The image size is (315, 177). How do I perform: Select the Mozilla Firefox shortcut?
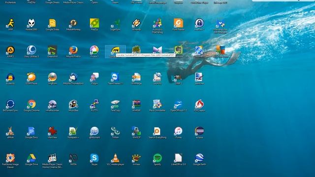point(73,50)
